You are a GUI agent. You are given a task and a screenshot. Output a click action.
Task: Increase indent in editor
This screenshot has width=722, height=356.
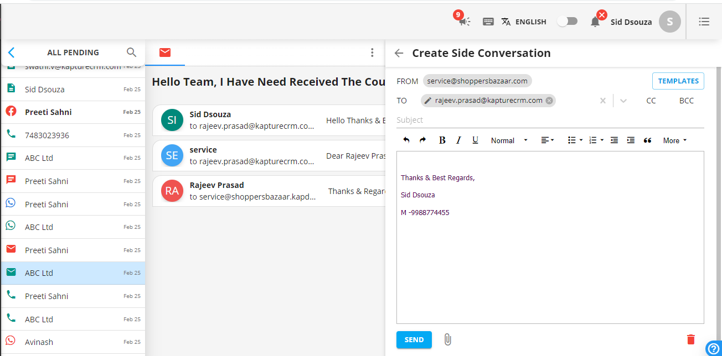pyautogui.click(x=631, y=140)
